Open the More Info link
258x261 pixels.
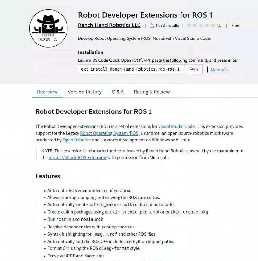point(219,70)
